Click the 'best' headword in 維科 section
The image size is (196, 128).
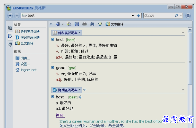60,40
